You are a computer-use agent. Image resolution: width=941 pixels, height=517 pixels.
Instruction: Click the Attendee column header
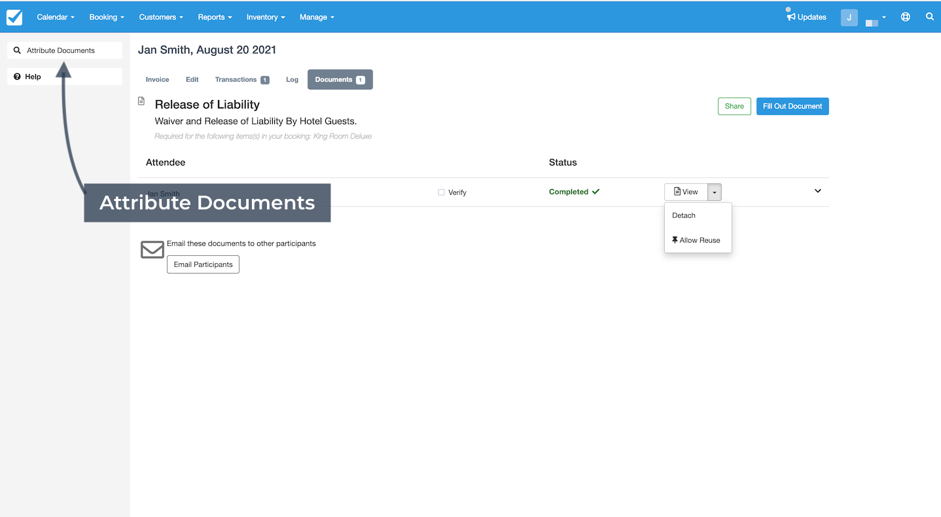(166, 162)
